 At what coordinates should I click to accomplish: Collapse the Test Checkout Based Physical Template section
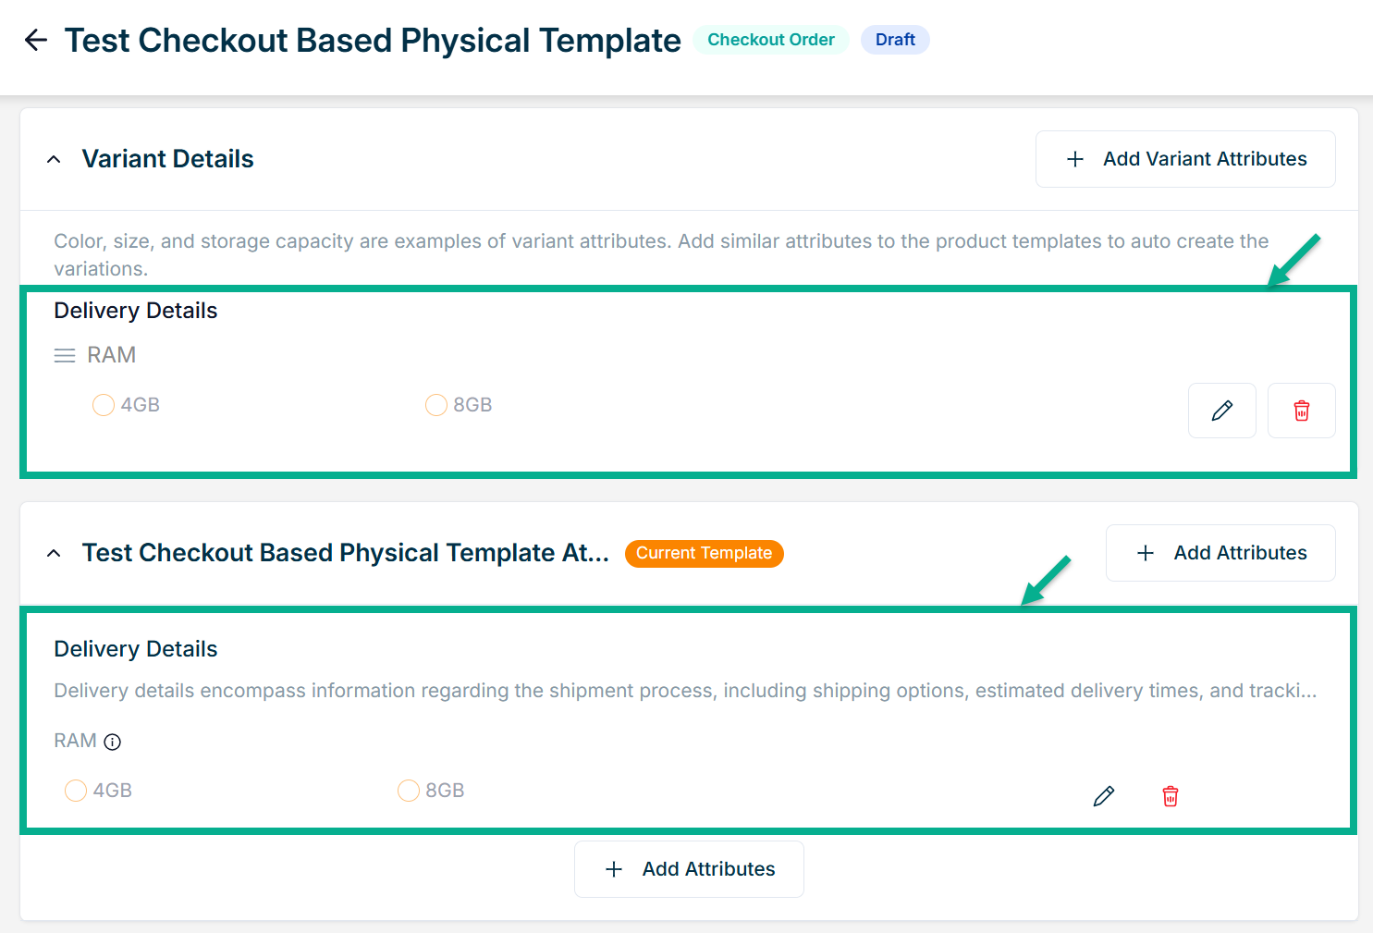(x=54, y=553)
